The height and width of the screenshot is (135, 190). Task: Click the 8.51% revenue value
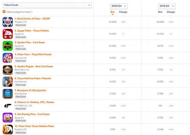tap(113, 70)
